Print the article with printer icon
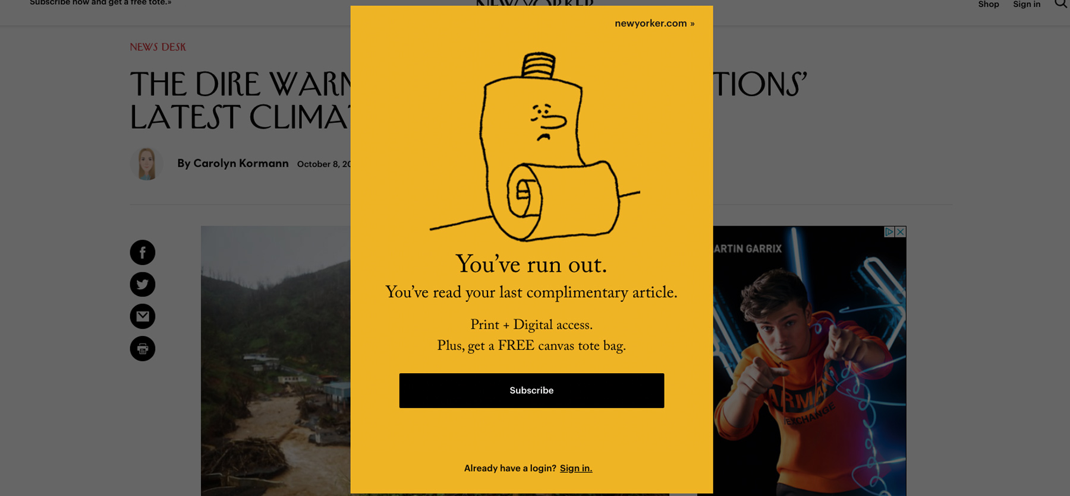Image resolution: width=1070 pixels, height=496 pixels. coord(143,349)
